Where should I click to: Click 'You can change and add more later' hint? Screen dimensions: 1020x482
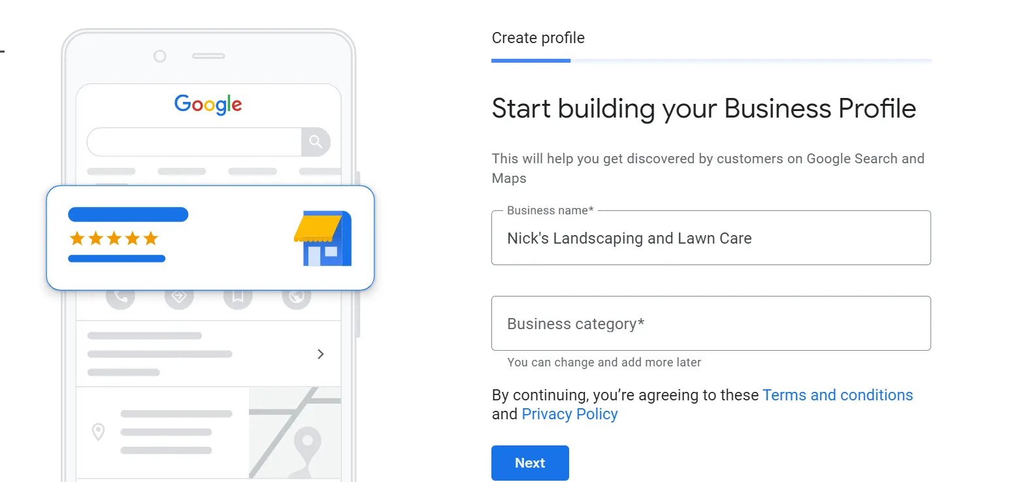pos(604,362)
